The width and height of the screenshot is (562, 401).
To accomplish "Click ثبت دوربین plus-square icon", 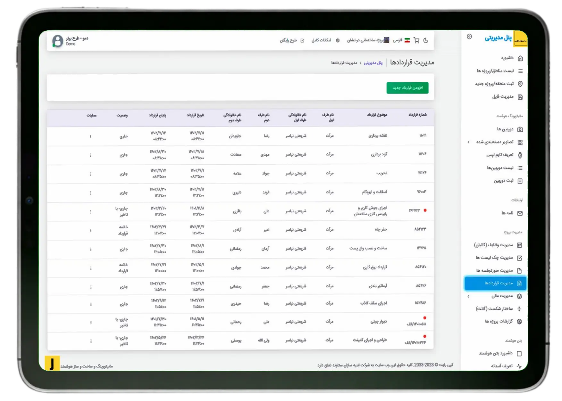I will (x=520, y=181).
